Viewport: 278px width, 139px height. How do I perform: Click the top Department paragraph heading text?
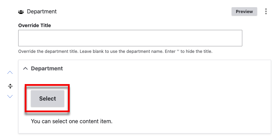(x=42, y=12)
